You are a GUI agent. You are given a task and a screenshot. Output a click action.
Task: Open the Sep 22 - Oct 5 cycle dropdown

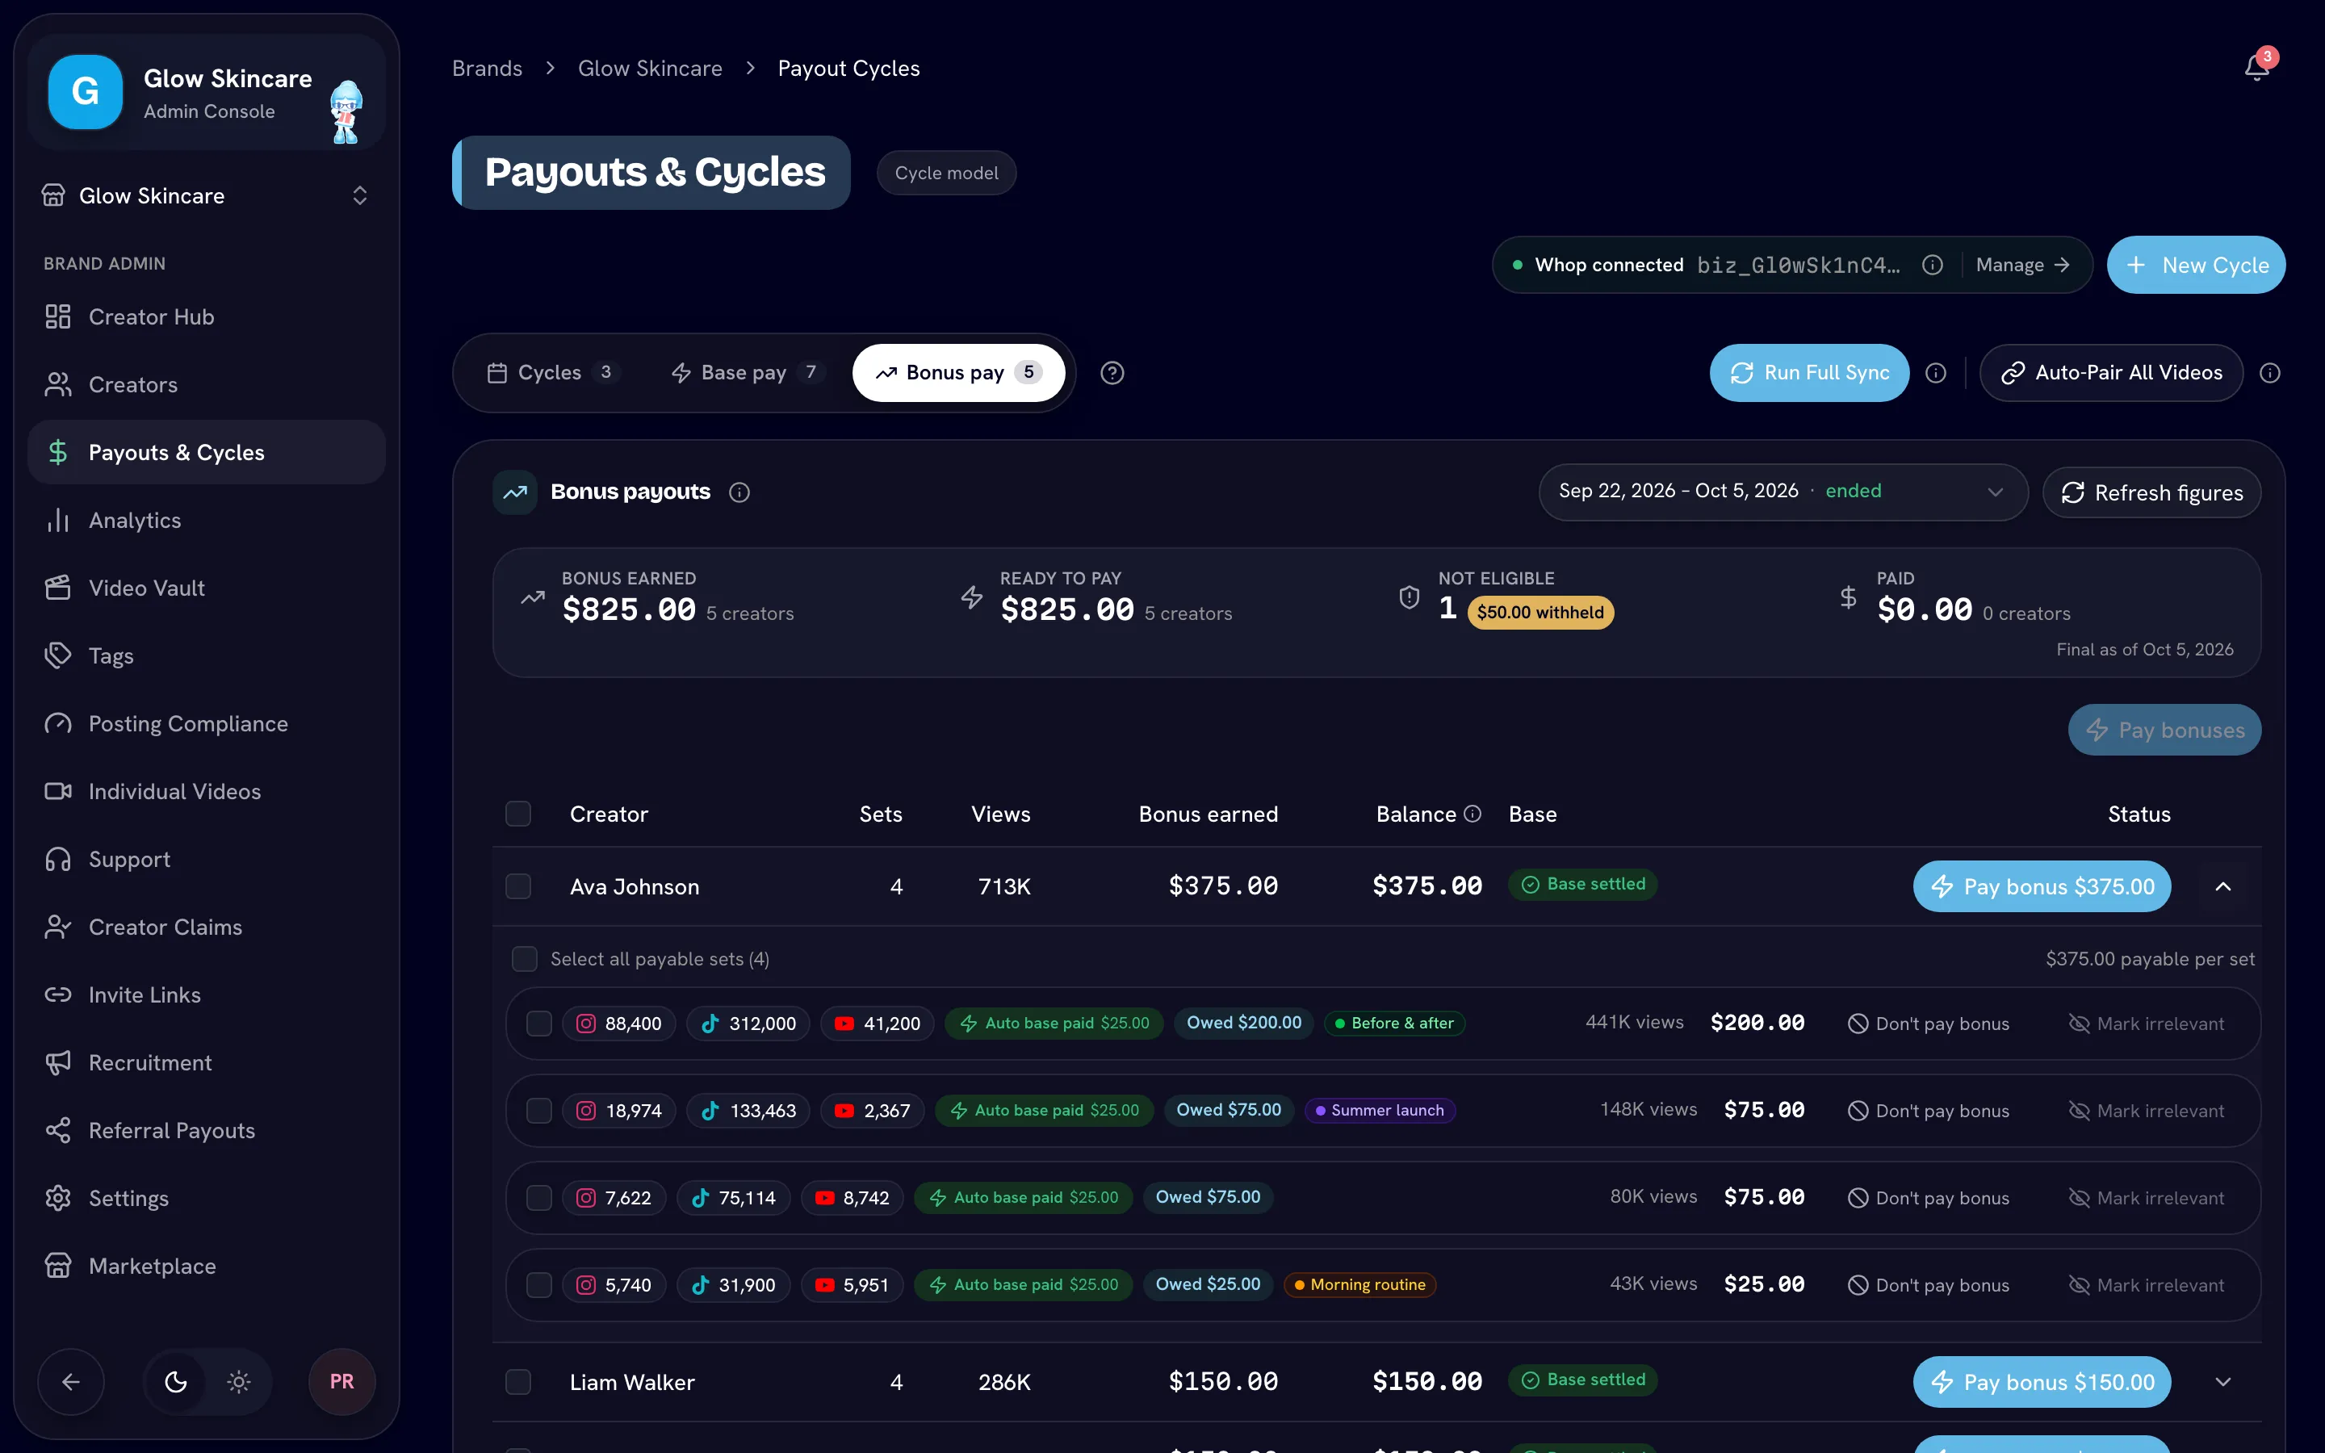pyautogui.click(x=1783, y=492)
